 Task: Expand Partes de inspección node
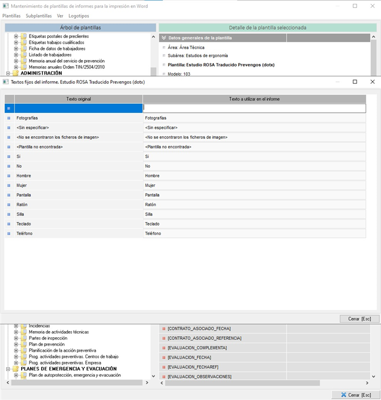(16, 338)
